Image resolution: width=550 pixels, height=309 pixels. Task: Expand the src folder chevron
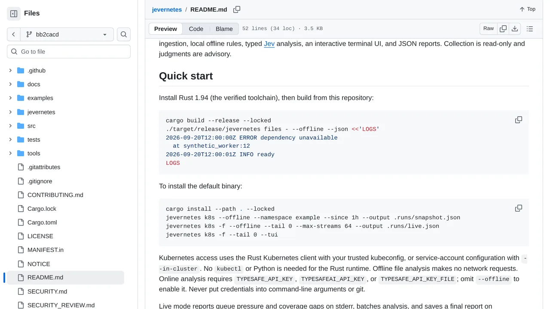[x=10, y=126]
